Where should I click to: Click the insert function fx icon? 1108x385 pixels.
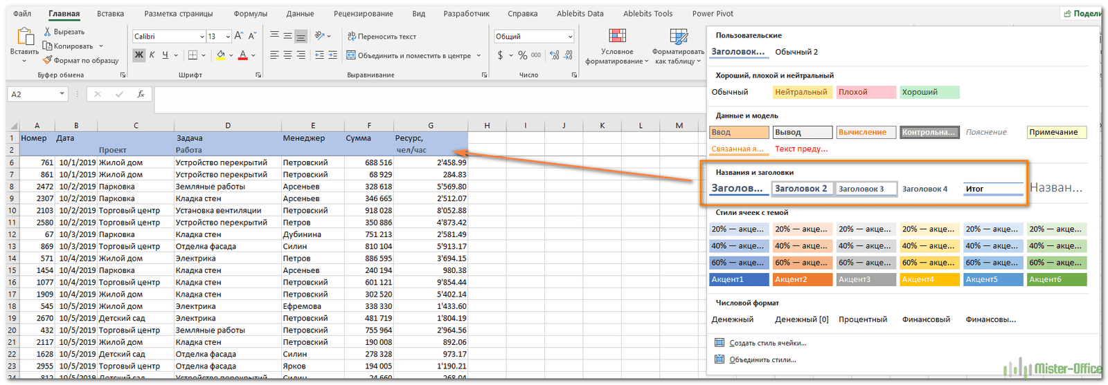pos(141,94)
